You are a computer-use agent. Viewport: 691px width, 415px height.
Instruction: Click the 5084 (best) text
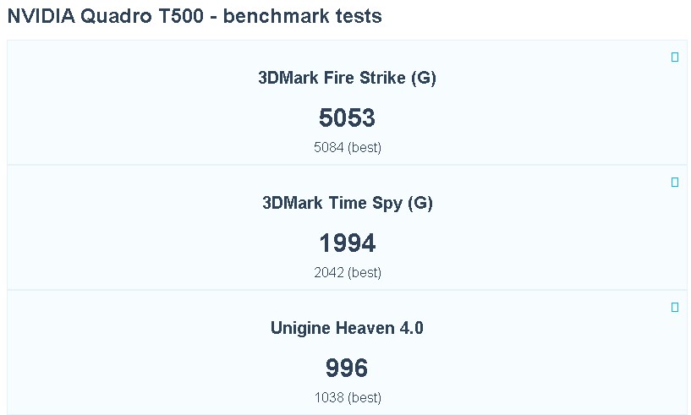[347, 148]
